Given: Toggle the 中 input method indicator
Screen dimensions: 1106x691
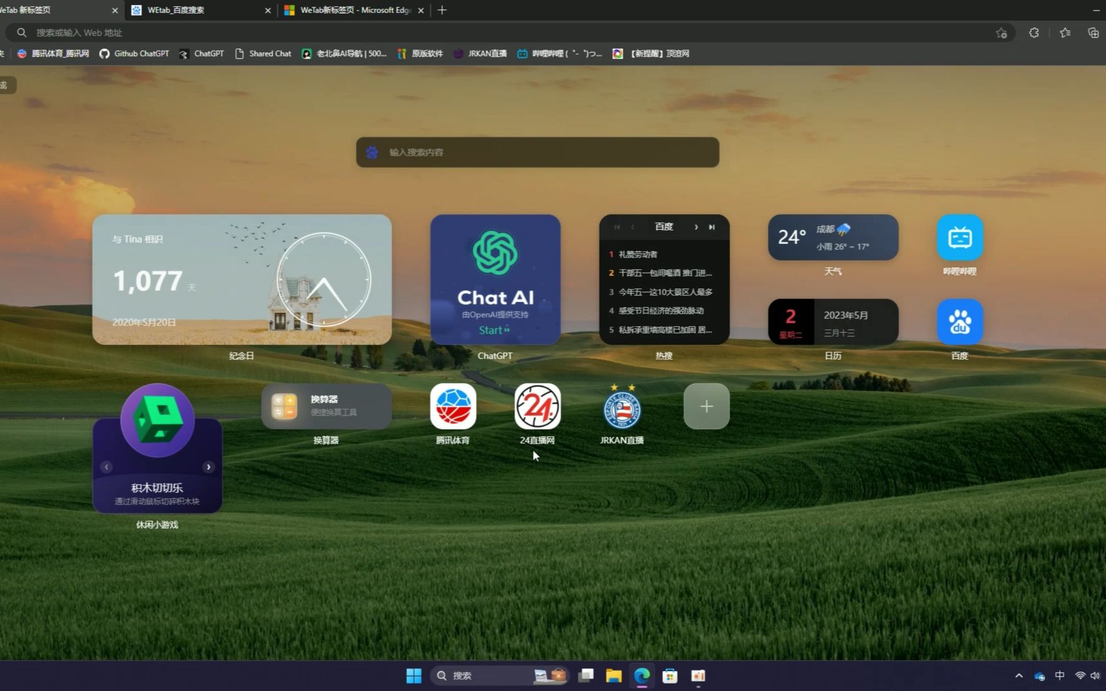Looking at the screenshot, I should 1060,676.
